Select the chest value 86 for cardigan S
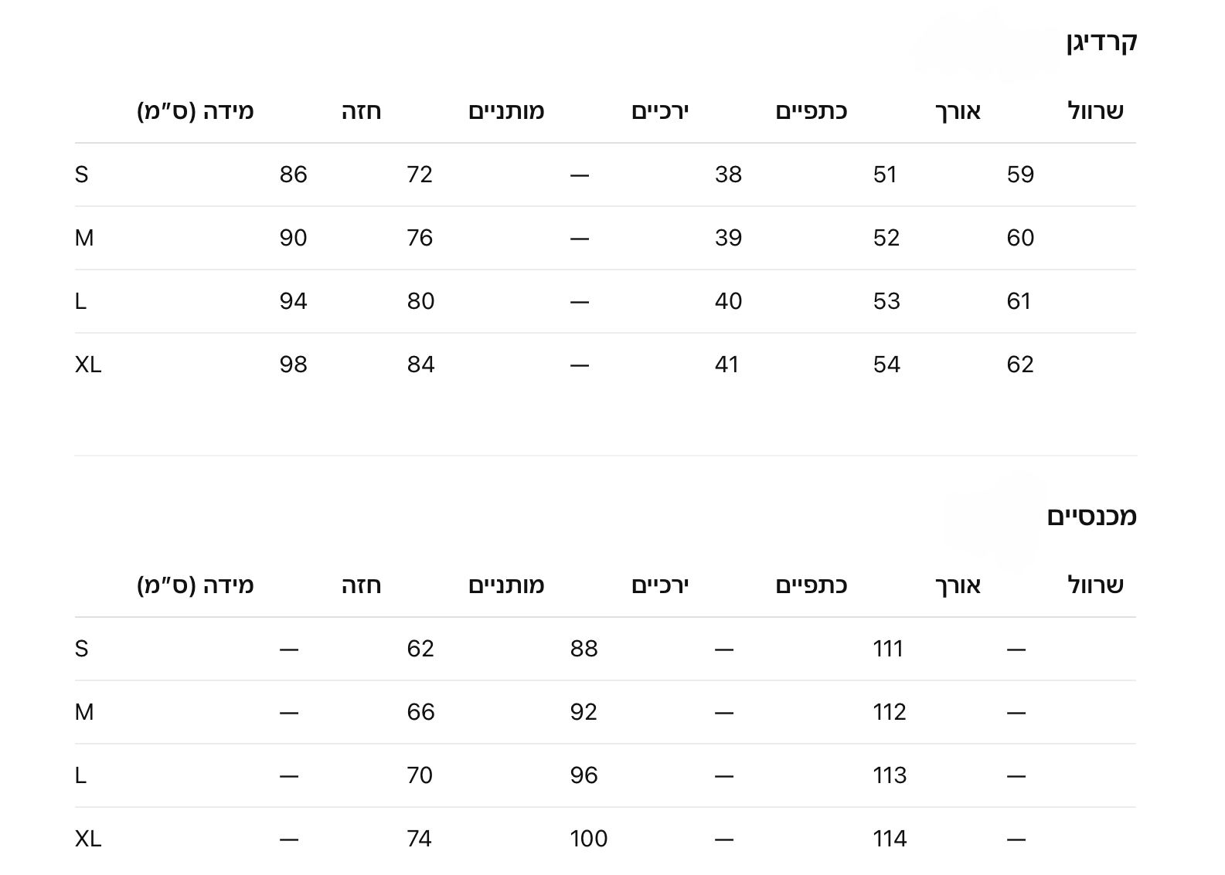Viewport: 1225px width, 875px height. click(293, 175)
